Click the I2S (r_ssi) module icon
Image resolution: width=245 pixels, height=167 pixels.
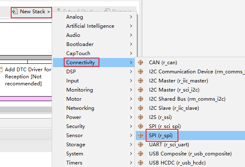tap(140, 117)
